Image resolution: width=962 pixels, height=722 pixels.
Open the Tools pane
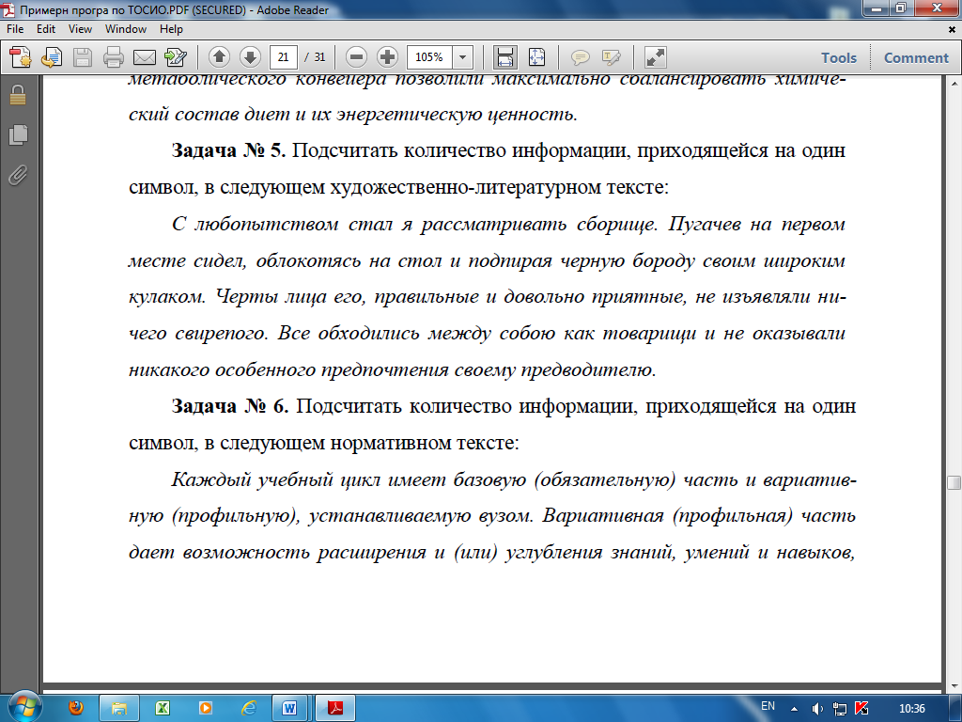point(839,57)
